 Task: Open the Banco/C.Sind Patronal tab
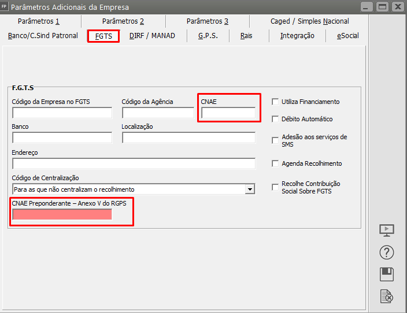pos(43,36)
